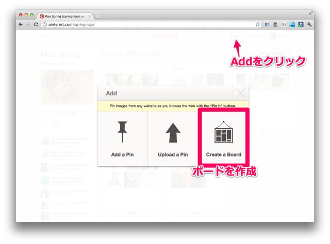The image size is (330, 244).
Task: Click the browser forward arrow
Action: [x=28, y=24]
